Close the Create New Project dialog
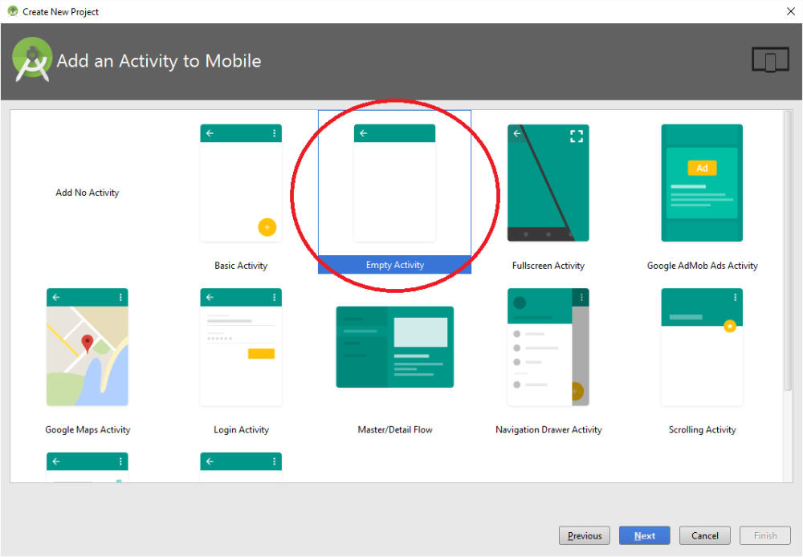This screenshot has width=803, height=557. [x=791, y=11]
